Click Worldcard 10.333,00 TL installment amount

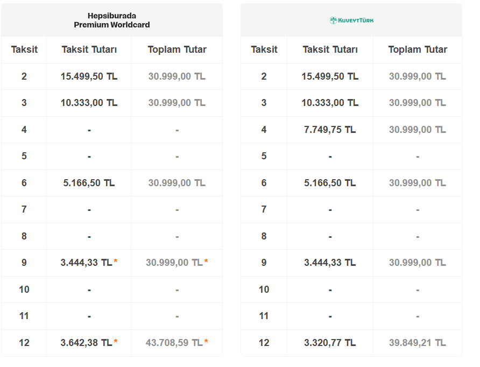click(x=89, y=103)
